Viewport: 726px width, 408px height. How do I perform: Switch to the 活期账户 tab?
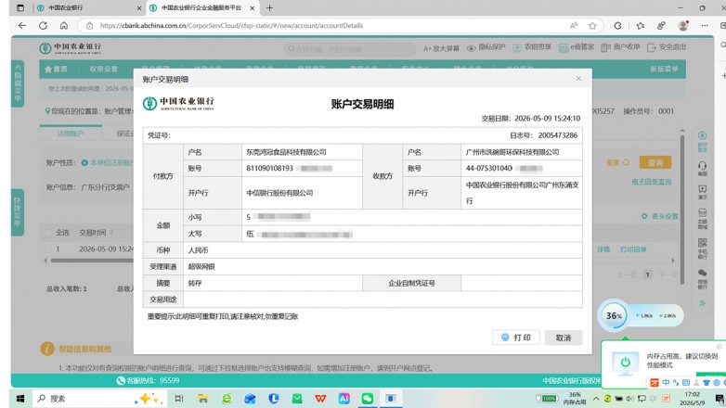point(71,134)
